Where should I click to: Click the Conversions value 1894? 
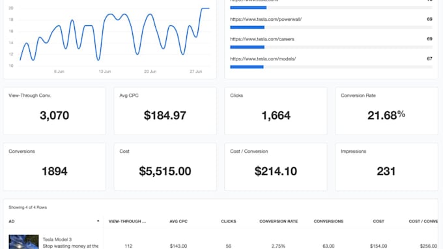tap(54, 171)
